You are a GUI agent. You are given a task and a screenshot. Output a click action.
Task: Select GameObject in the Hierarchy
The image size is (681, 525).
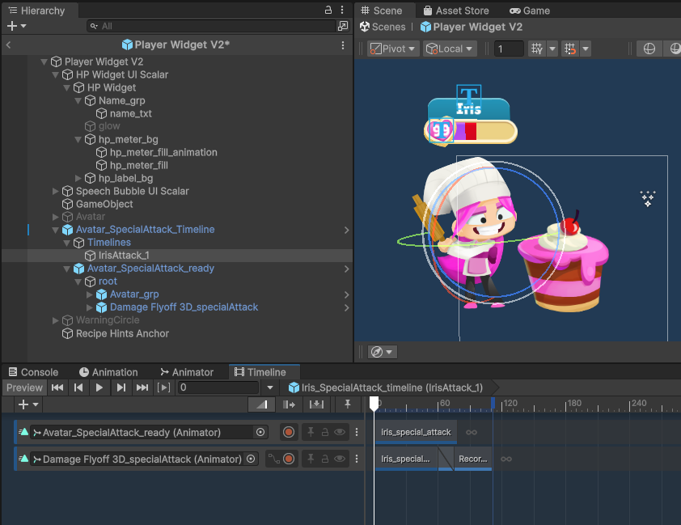(x=104, y=204)
